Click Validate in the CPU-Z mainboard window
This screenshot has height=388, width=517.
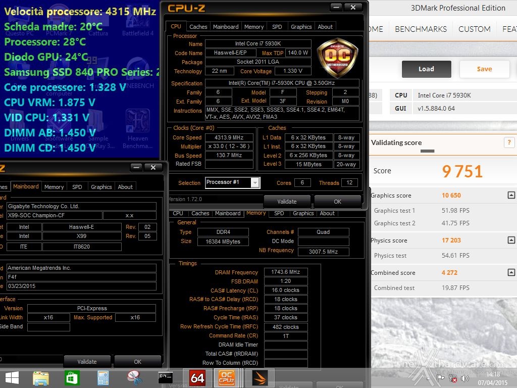(87, 362)
